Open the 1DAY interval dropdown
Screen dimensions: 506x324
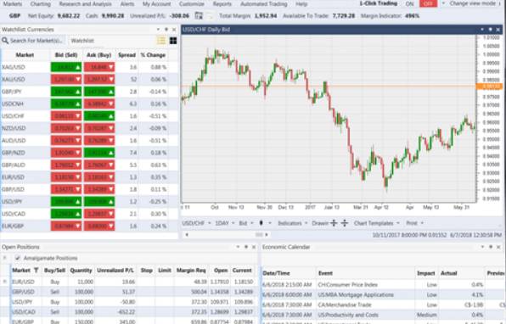225,223
